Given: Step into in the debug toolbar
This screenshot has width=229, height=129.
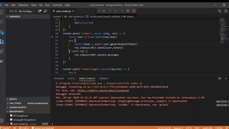Looking at the screenshot, I should click(x=116, y=11).
